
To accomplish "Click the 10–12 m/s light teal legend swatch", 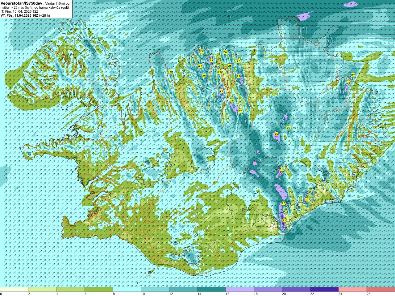I will pyautogui.click(x=155, y=290).
